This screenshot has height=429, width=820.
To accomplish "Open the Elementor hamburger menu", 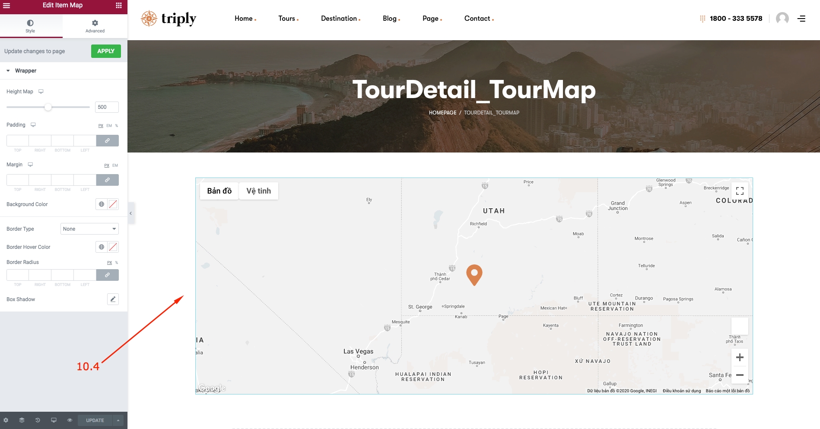I will pyautogui.click(x=6, y=6).
